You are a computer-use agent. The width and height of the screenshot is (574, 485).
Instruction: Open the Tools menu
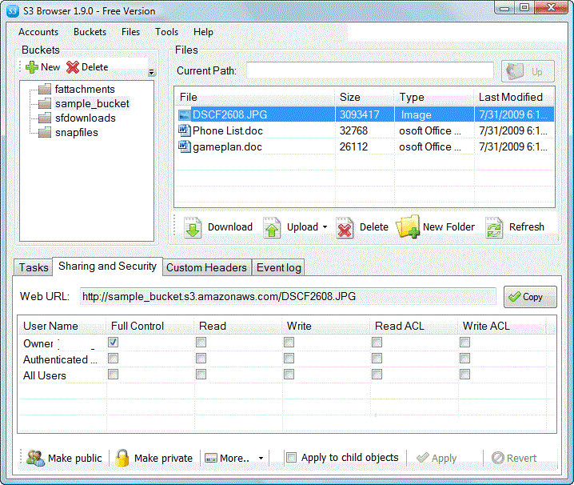coord(166,32)
